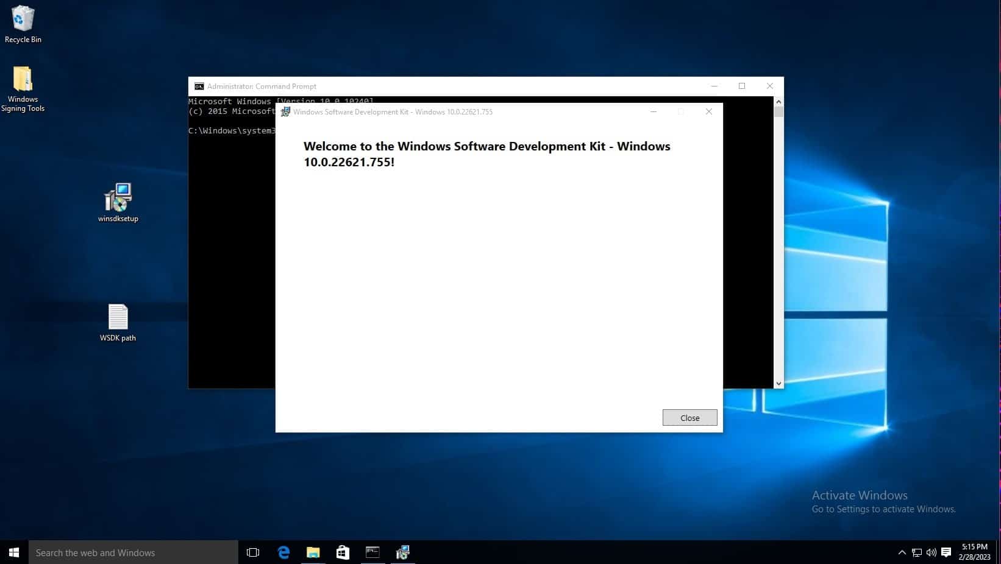Viewport: 1001px width, 564px height.
Task: Open File Explorer from taskbar
Action: tap(313, 552)
